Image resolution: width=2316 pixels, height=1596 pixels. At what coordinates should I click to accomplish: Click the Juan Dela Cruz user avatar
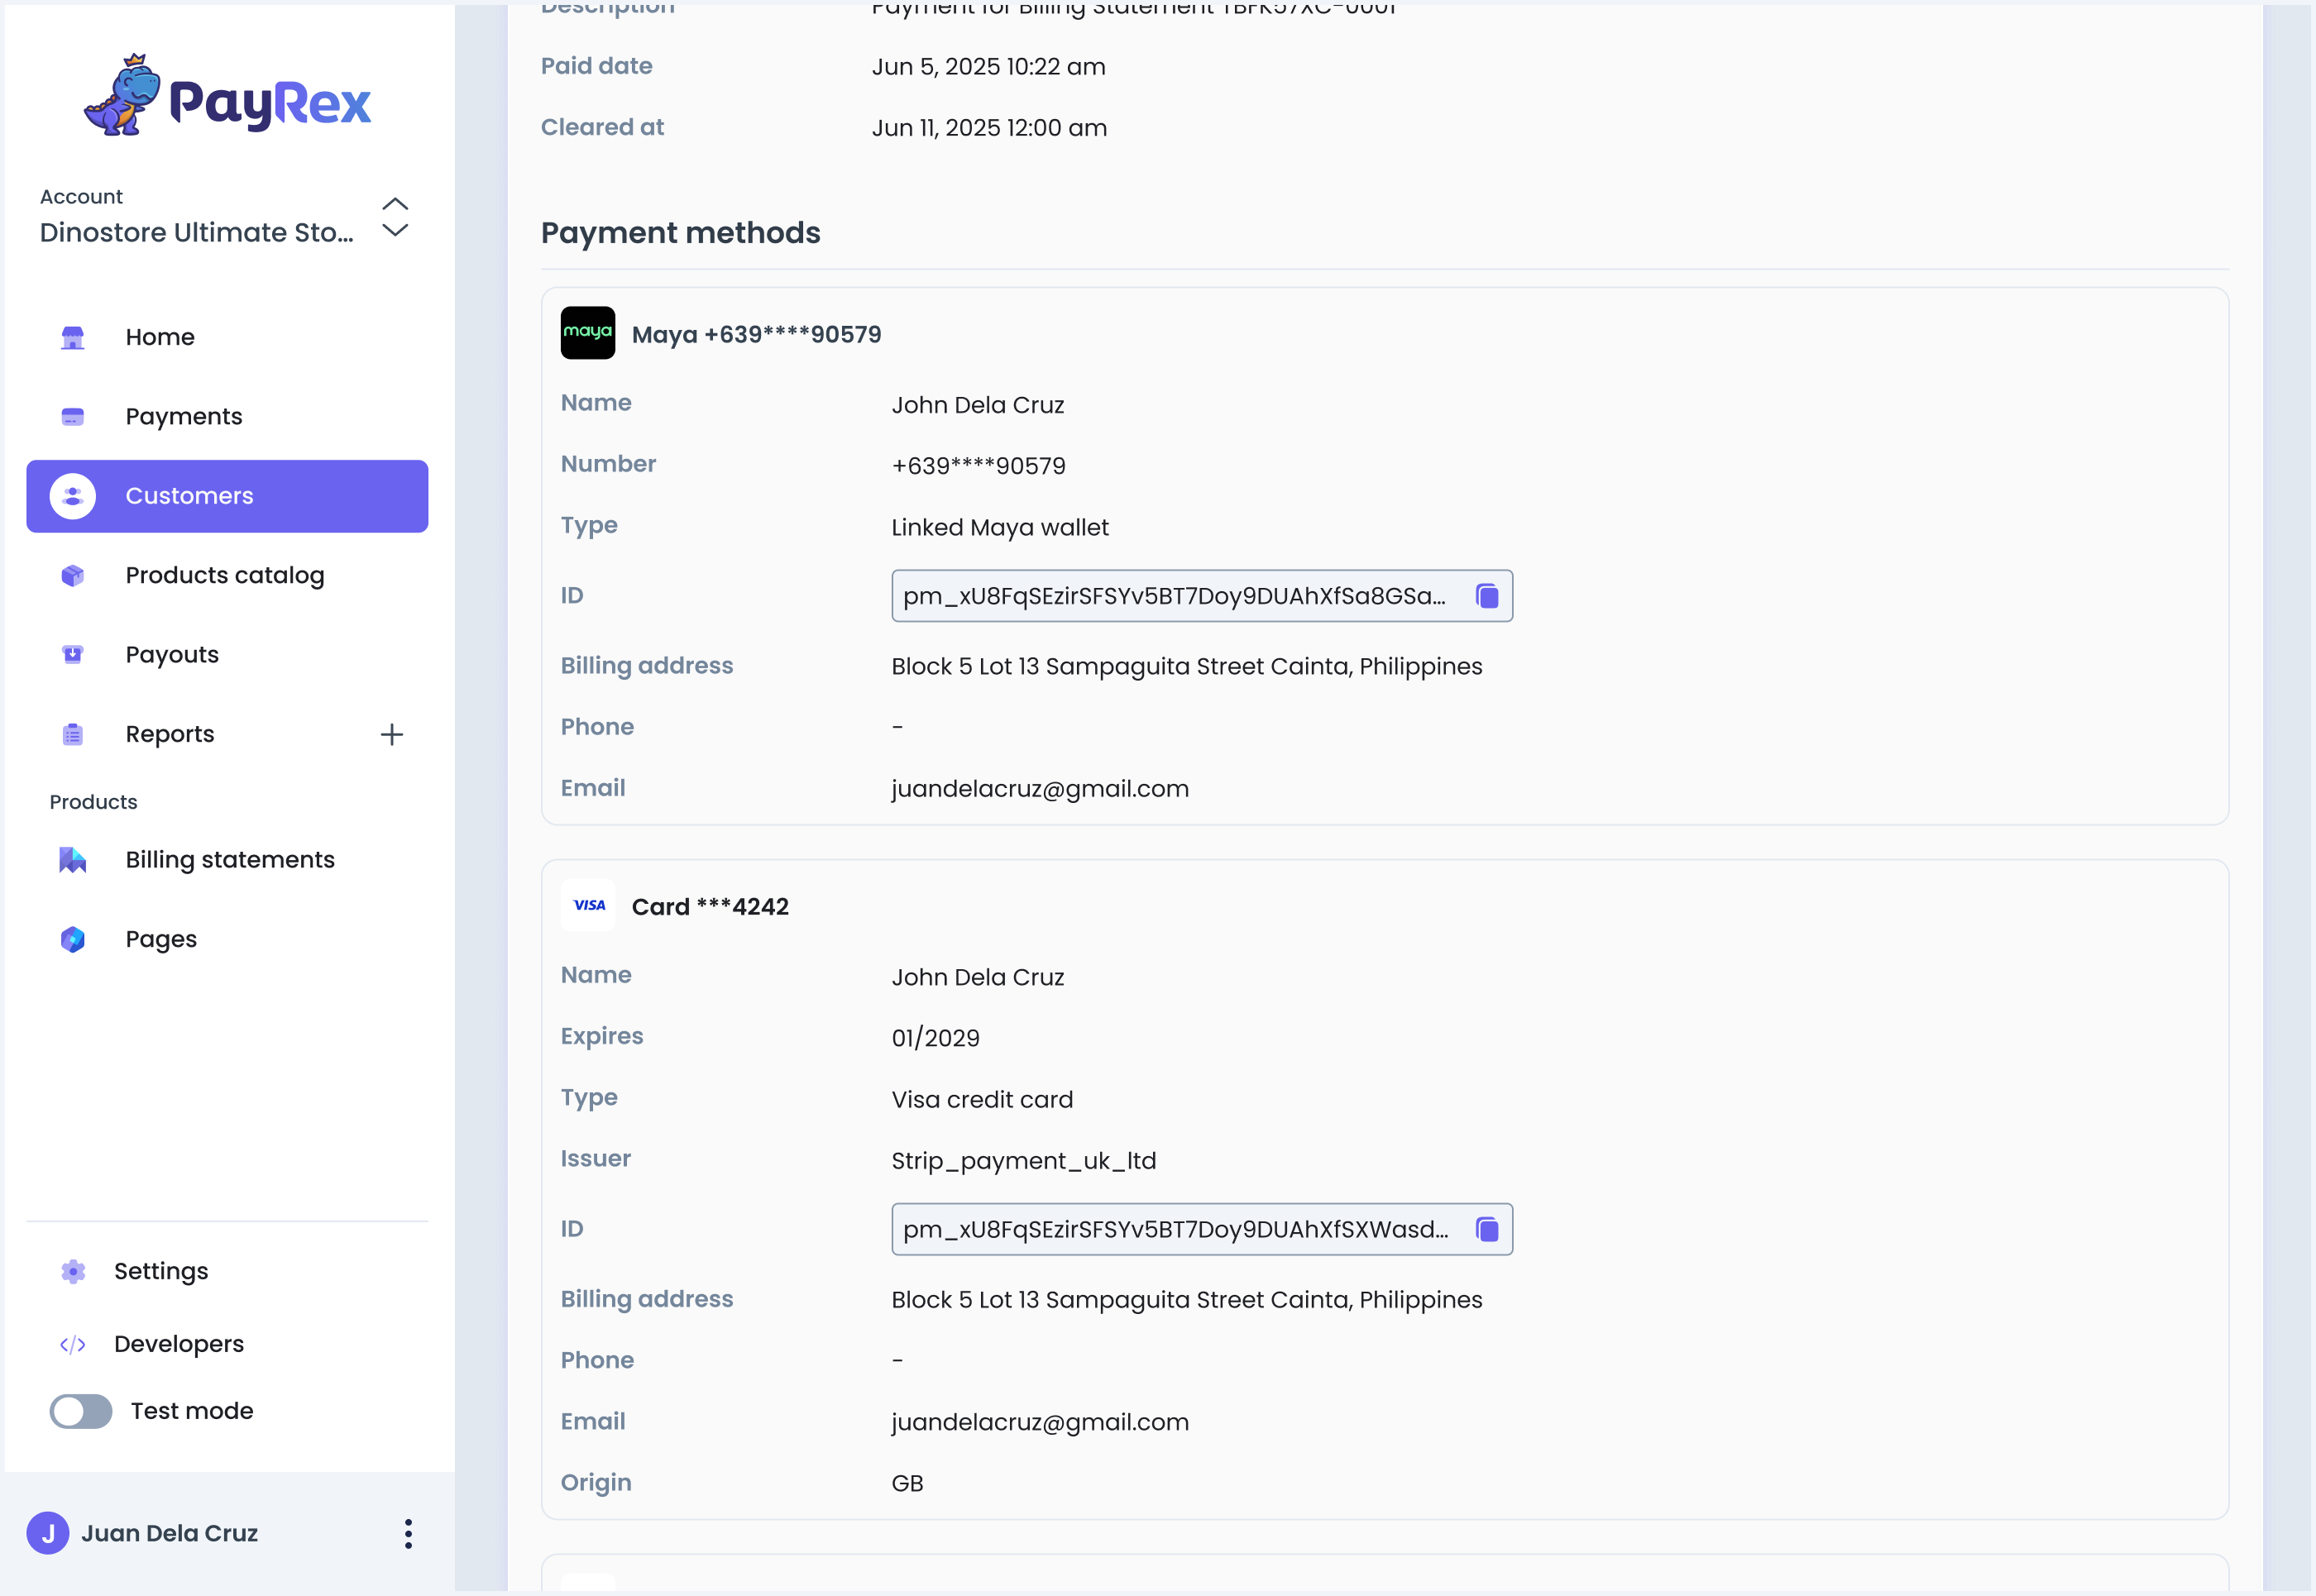(x=48, y=1533)
